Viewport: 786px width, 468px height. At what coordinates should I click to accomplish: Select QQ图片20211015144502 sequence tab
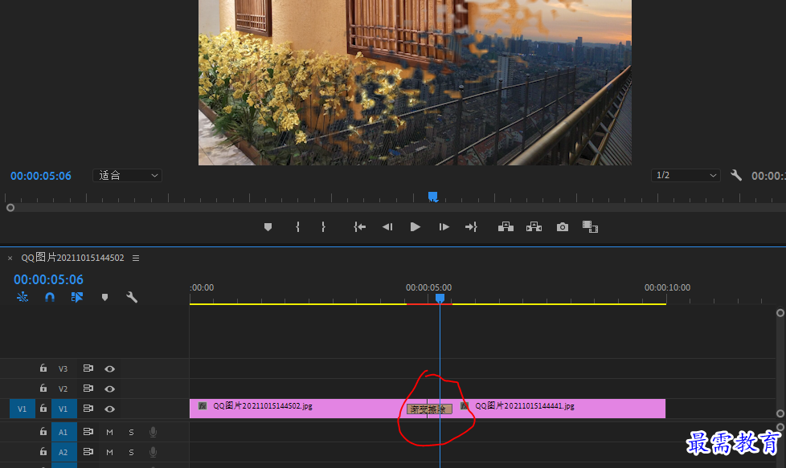point(72,258)
